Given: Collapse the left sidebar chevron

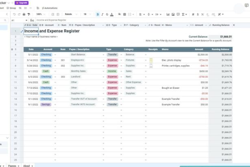Looking at the screenshot, I should [7, 14].
